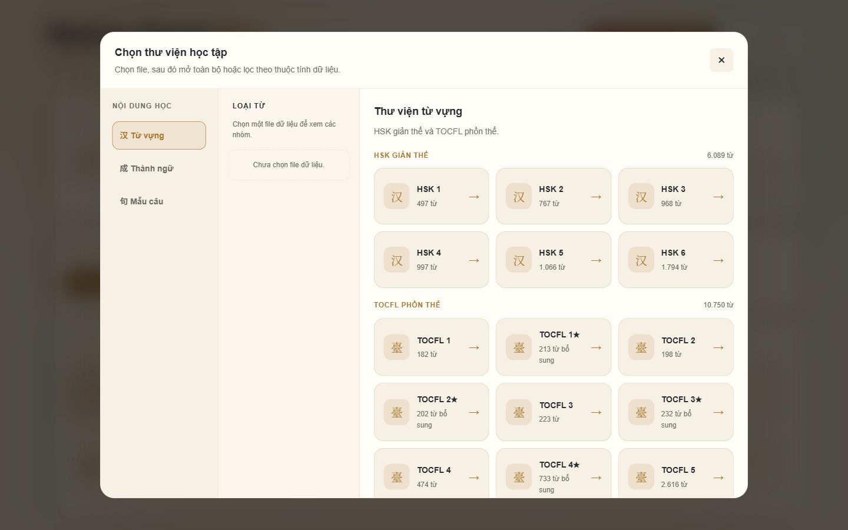Viewport: 848px width, 530px height.
Task: Click the 'HSK GIẢN THỂ' section heading
Action: [401, 155]
